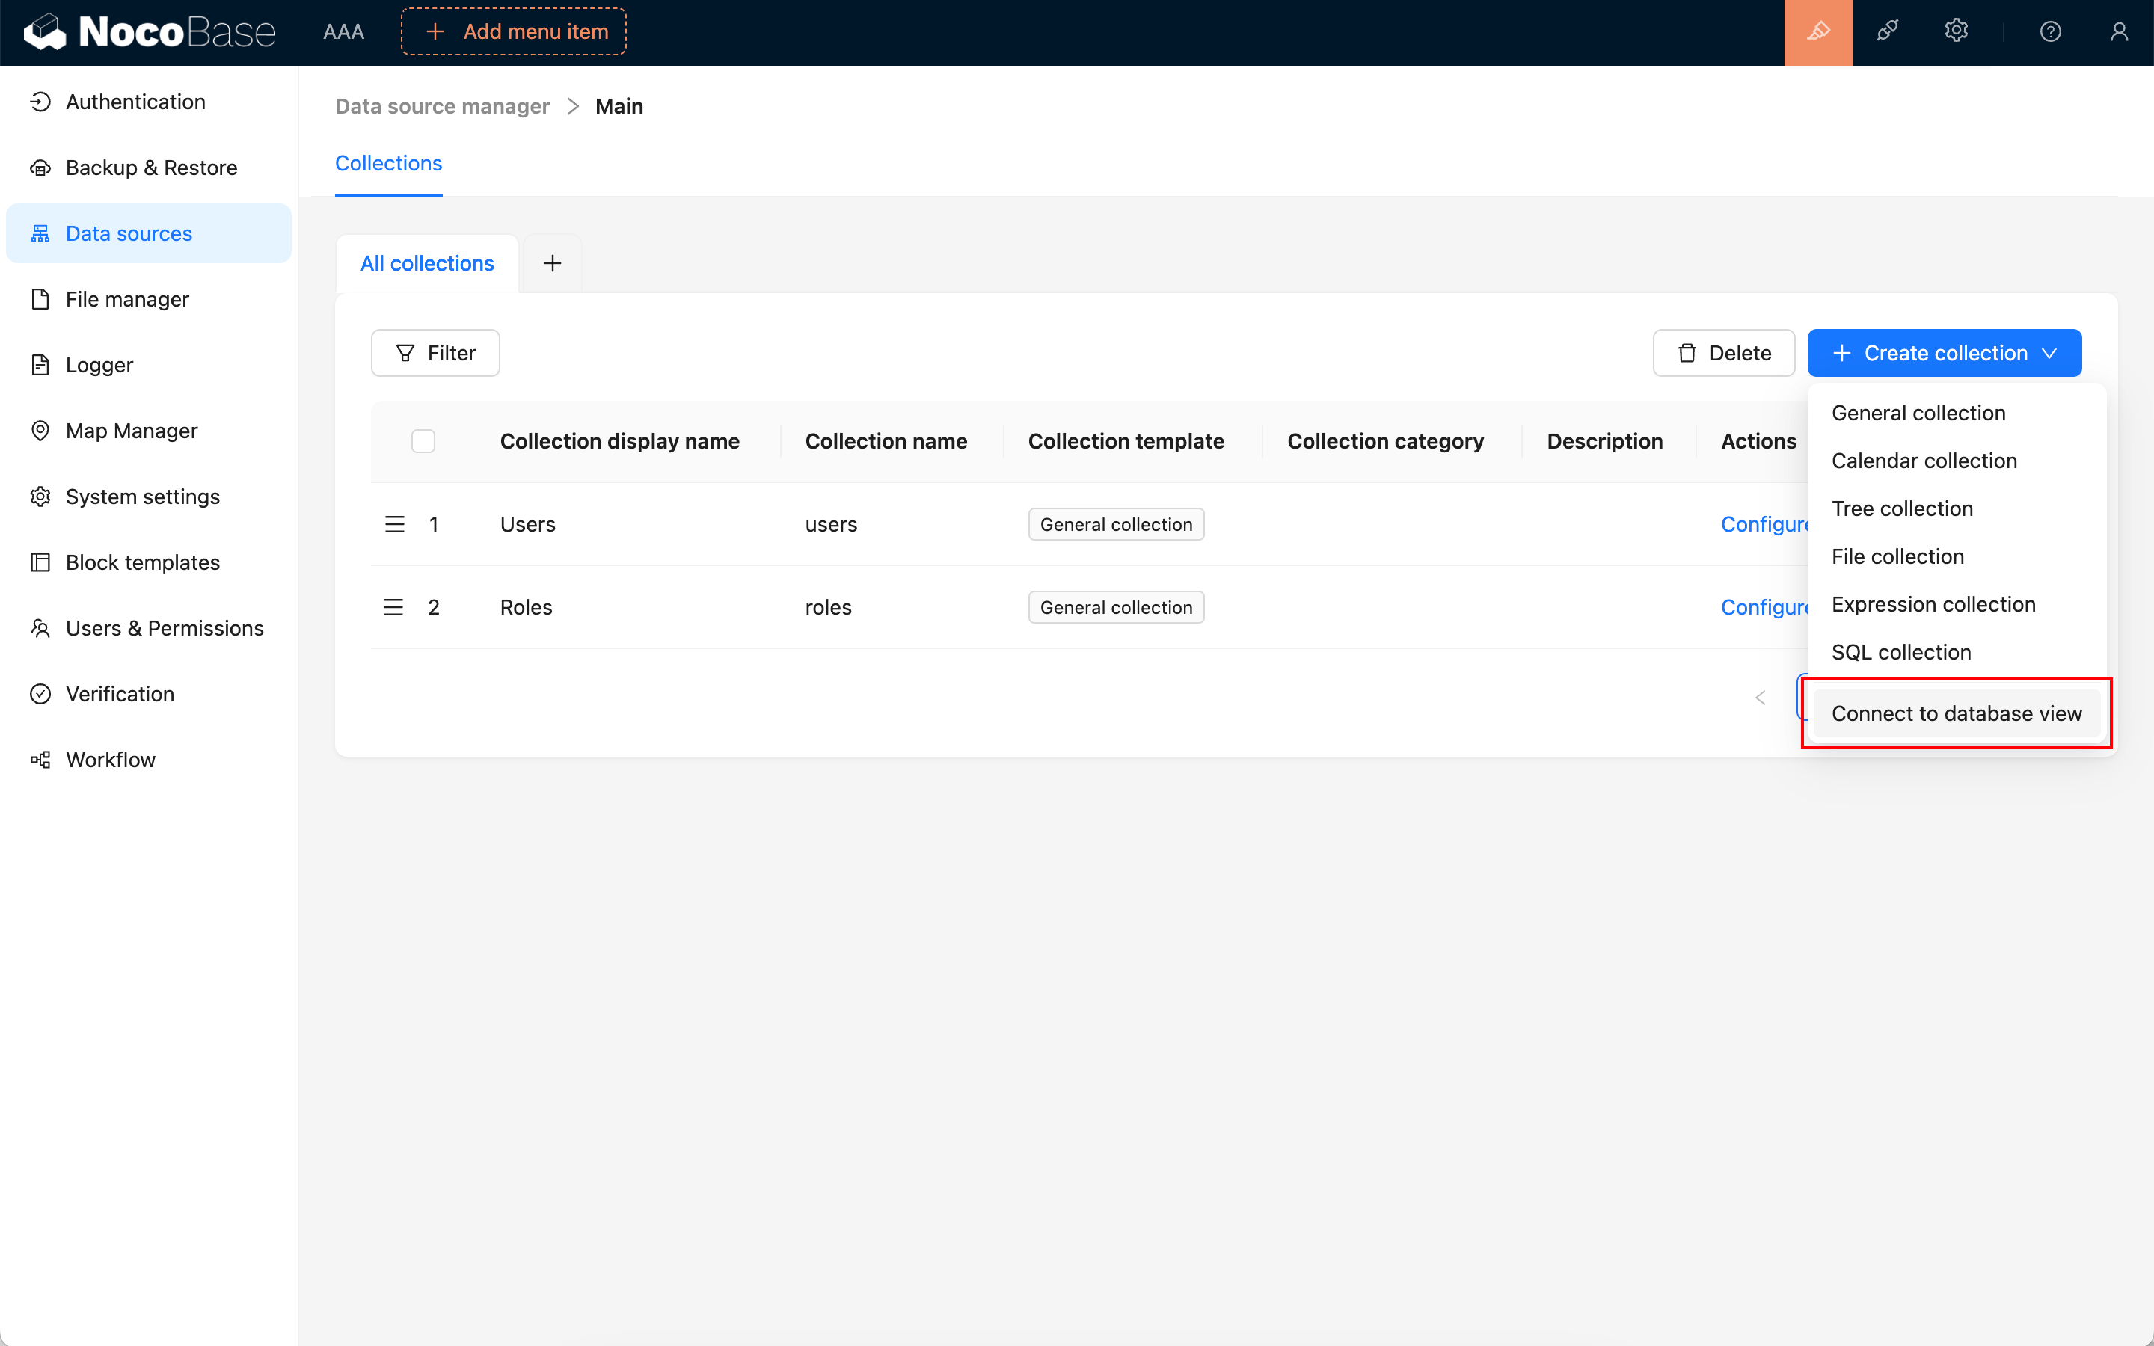Screen dimensions: 2154x1346
Task: Click the Data source manager breadcrumb
Action: pos(441,106)
